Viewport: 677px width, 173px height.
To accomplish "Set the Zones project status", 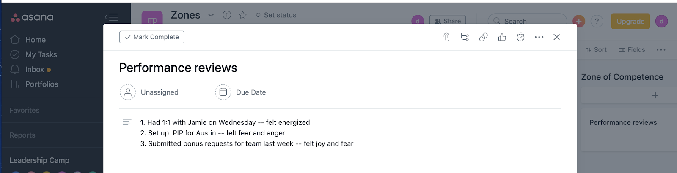I will point(276,15).
